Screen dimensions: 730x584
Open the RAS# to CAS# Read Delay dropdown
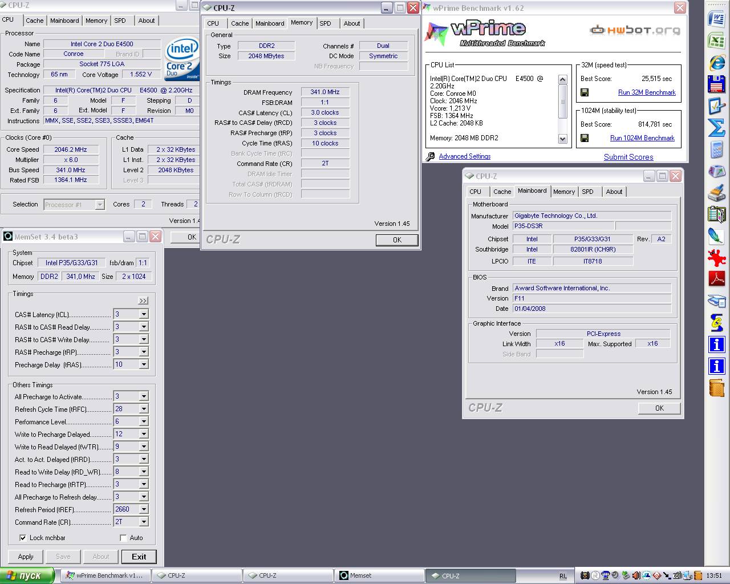click(x=144, y=327)
